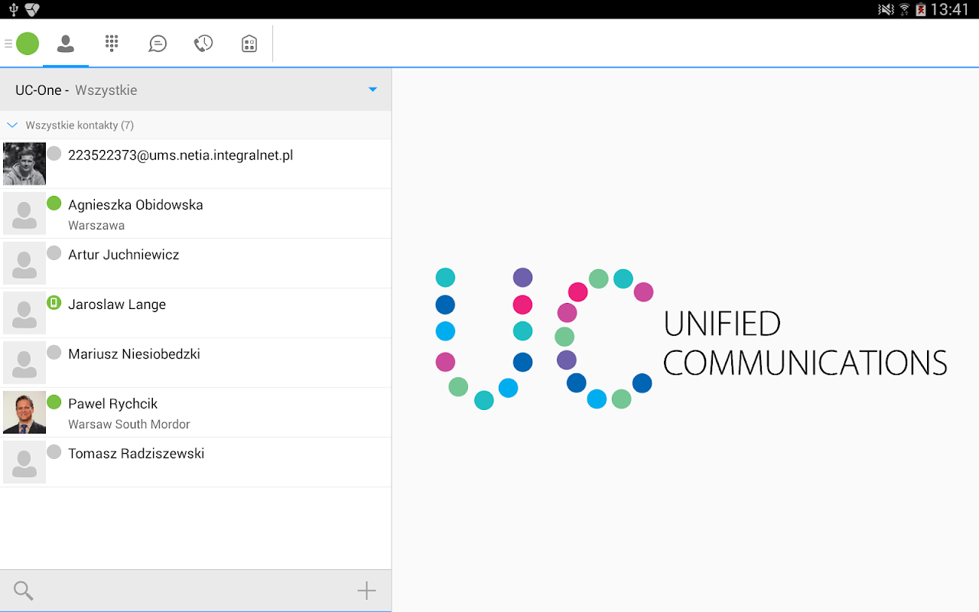Click the Warsaw South Mordor location text

point(129,425)
